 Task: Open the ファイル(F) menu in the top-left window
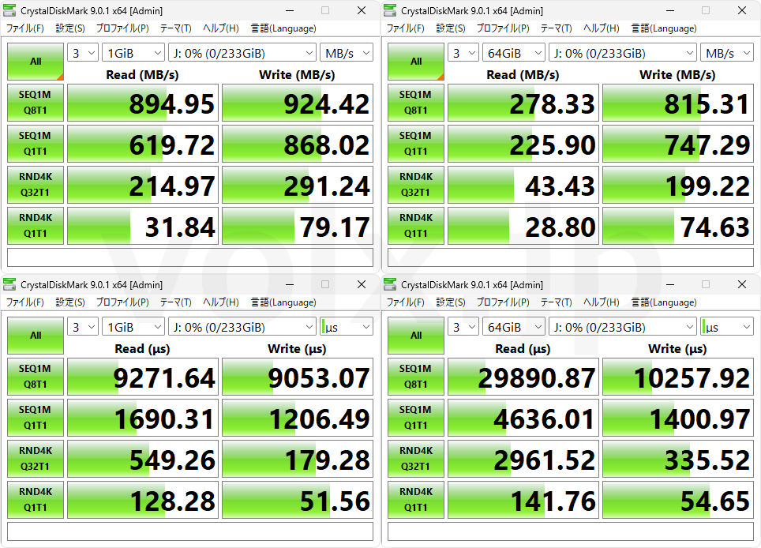[x=25, y=28]
